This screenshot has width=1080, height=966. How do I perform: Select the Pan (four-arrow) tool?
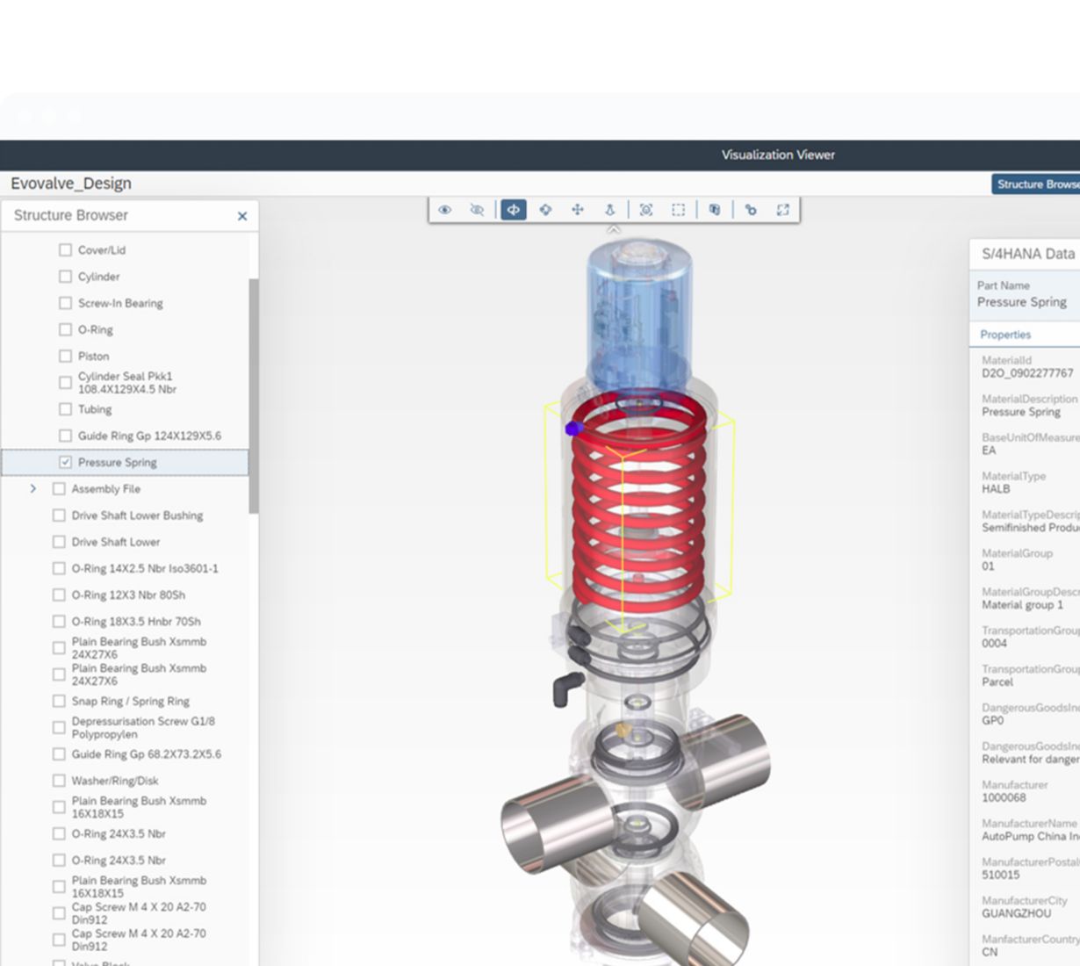click(578, 210)
